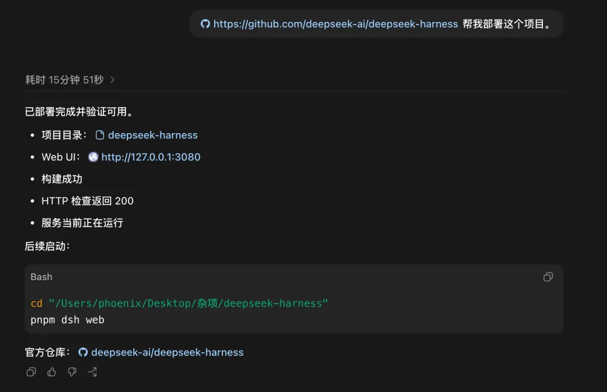Viewport: 607px width, 392px height.
Task: Copy the Bash code block
Action: (548, 277)
